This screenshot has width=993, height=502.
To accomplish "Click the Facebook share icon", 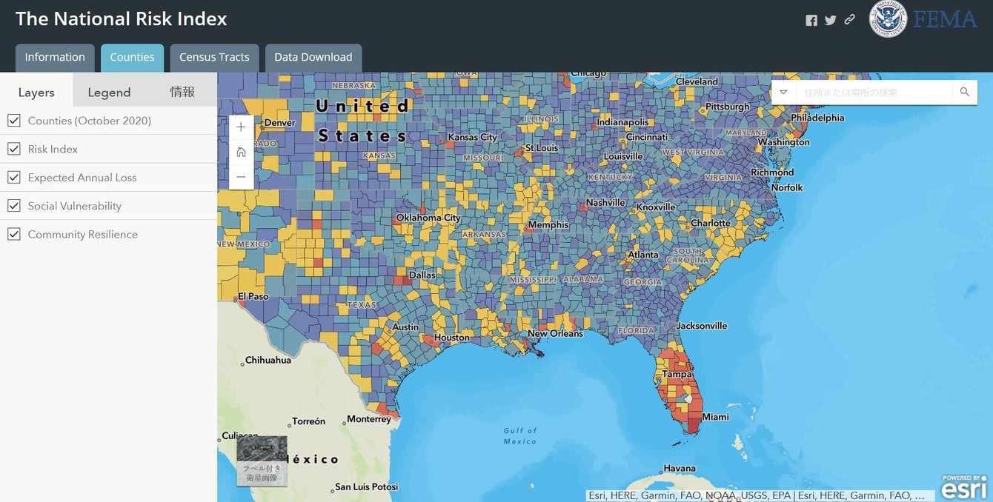I will pos(811,21).
